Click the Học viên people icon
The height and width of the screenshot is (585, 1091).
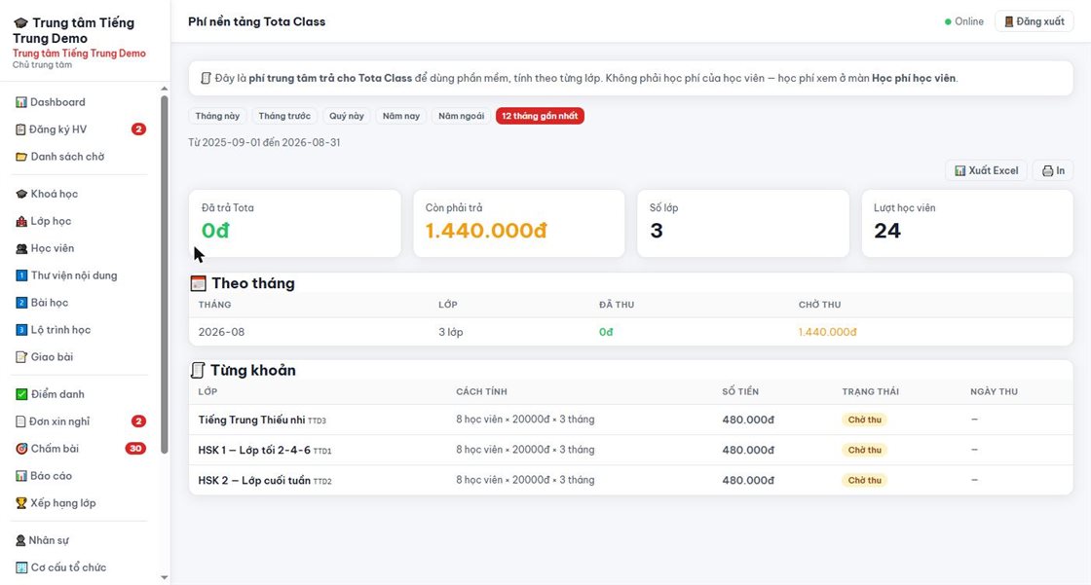point(21,248)
